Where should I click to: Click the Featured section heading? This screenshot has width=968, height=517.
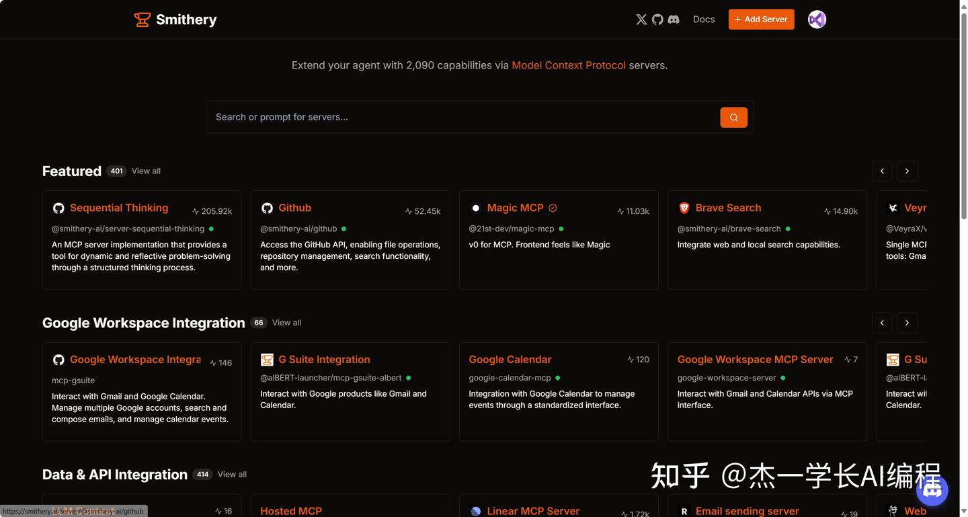71,171
